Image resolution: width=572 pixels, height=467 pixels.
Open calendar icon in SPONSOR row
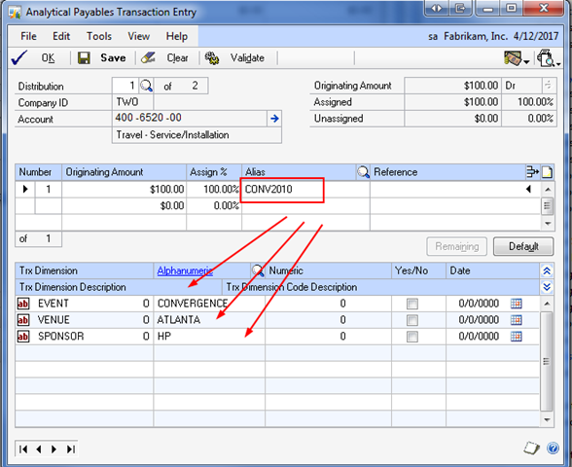pyautogui.click(x=517, y=336)
